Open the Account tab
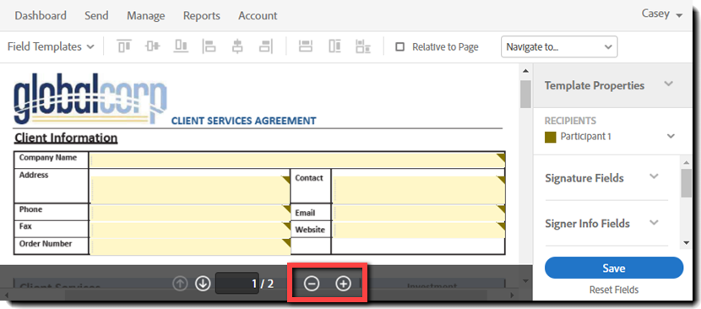 tap(258, 16)
